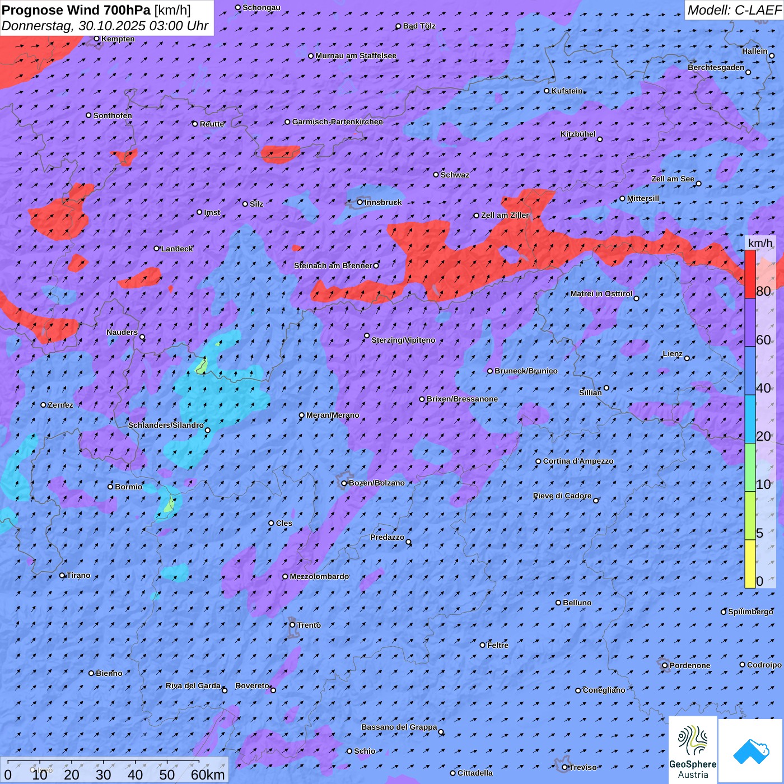Click the 'Kufstein' label
This screenshot has width=784, height=784.
(x=567, y=91)
